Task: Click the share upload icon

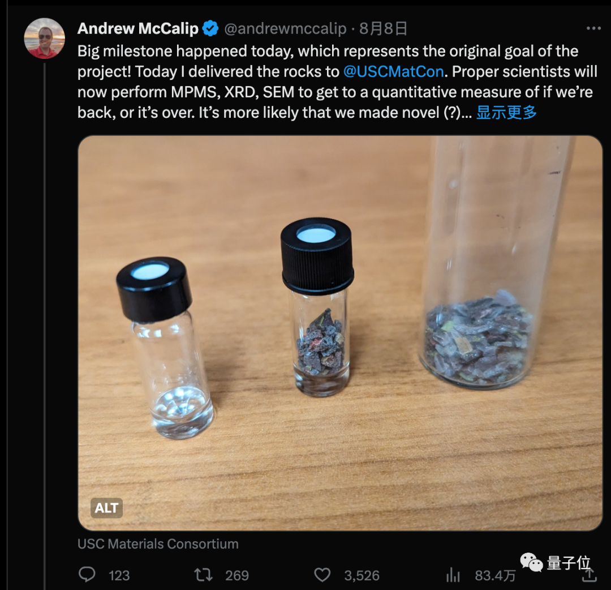Action: [x=589, y=575]
